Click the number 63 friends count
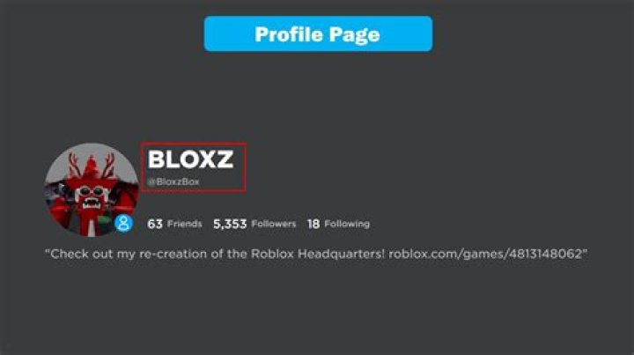 [155, 224]
